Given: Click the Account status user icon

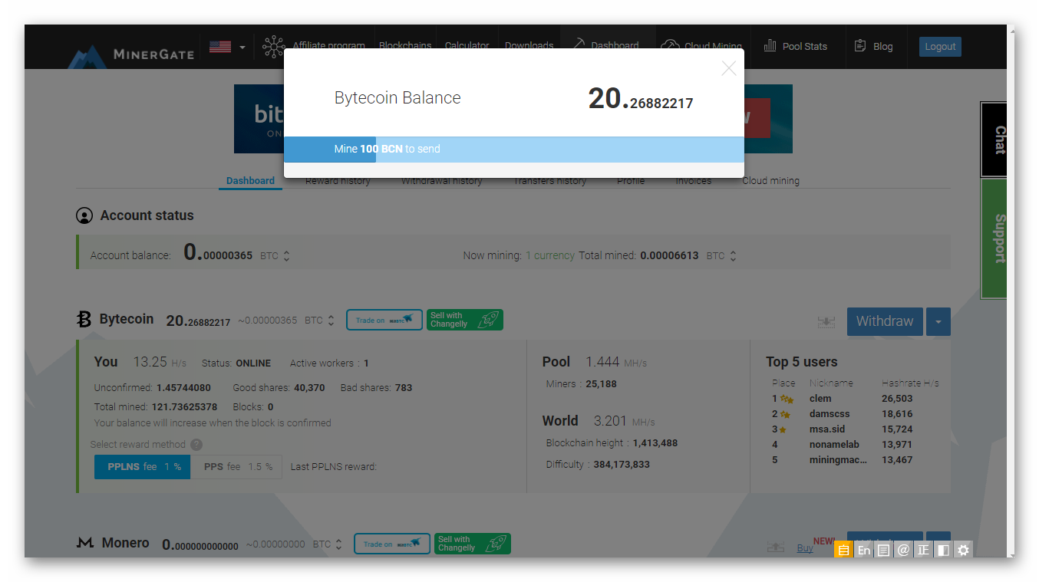Looking at the screenshot, I should [x=84, y=215].
